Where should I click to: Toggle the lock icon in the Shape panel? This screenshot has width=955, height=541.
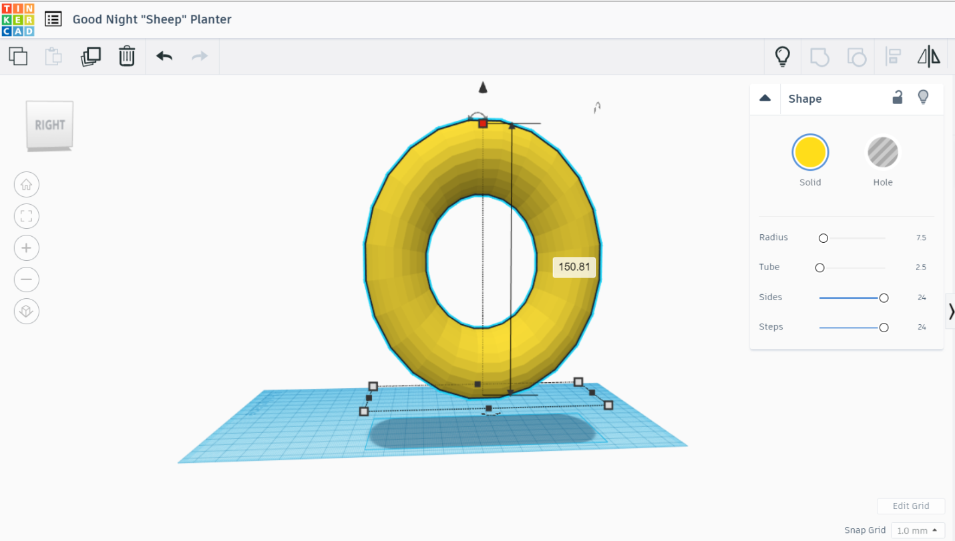(x=898, y=97)
